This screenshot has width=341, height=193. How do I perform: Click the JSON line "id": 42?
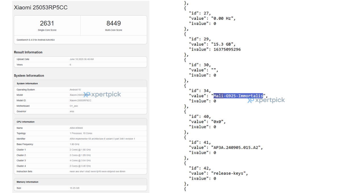coord(200,168)
